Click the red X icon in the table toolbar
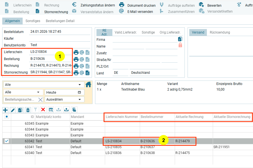This screenshot has width=253, height=168. (x=43, y=110)
